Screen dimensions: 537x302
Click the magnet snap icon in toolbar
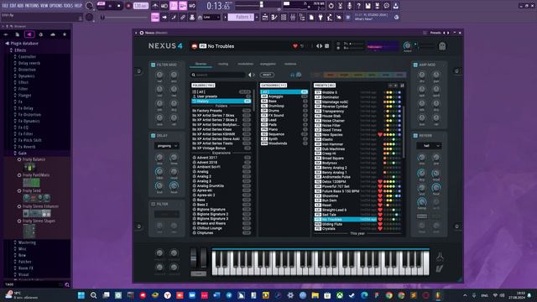click(200, 17)
